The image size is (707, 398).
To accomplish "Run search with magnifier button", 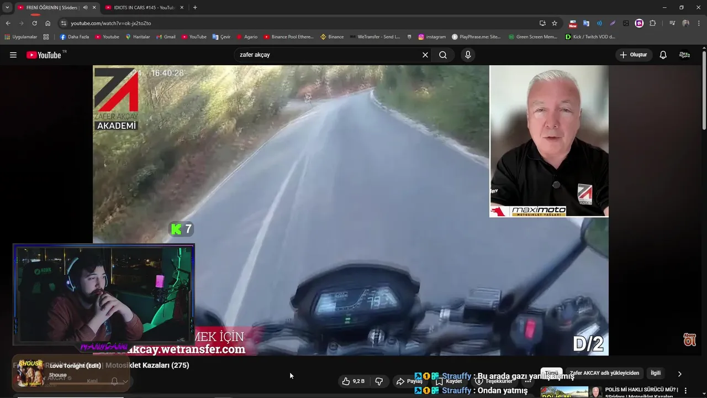I will point(443,55).
